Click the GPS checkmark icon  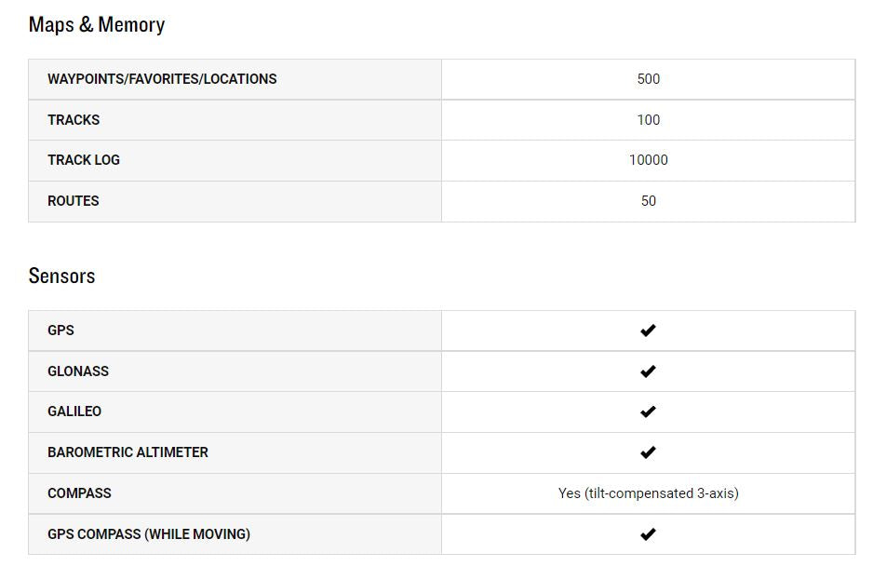648,330
